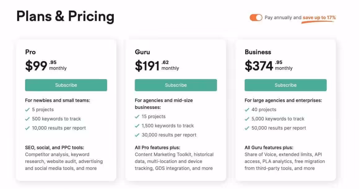359x189 pixels.
Task: Select the checkmark next to 30,000 results per report
Action: (137, 135)
